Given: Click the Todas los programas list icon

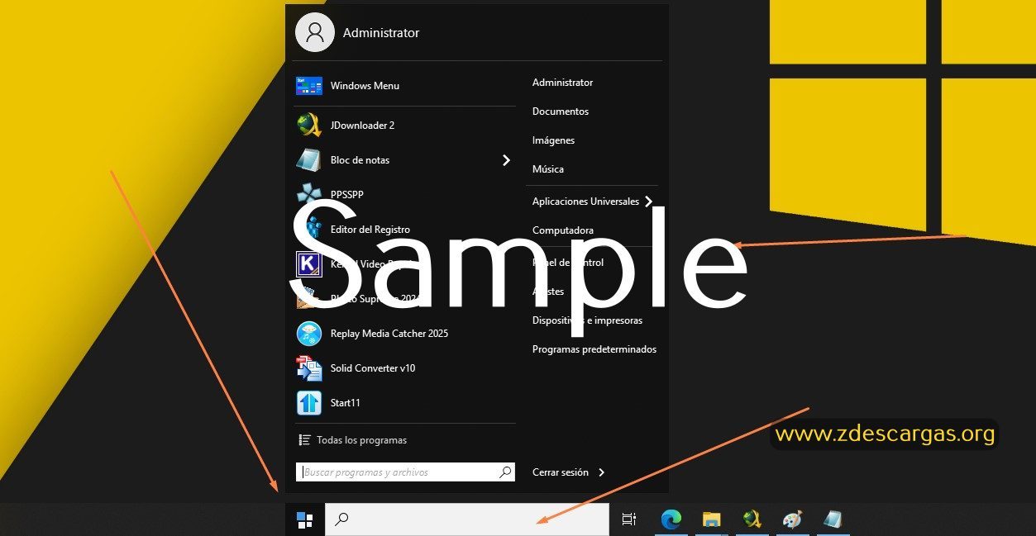Looking at the screenshot, I should (304, 440).
